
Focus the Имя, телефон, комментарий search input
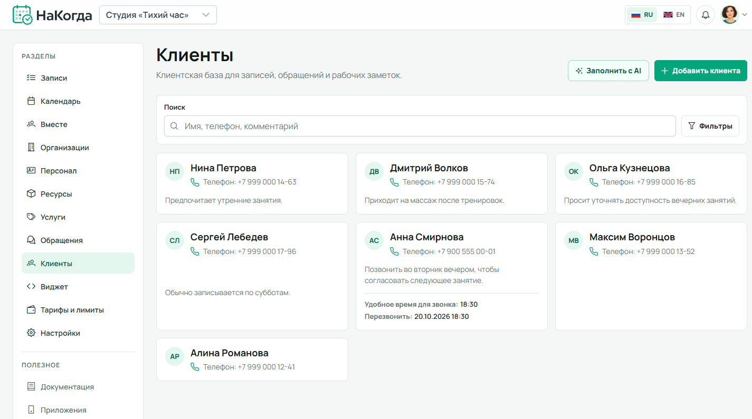420,126
